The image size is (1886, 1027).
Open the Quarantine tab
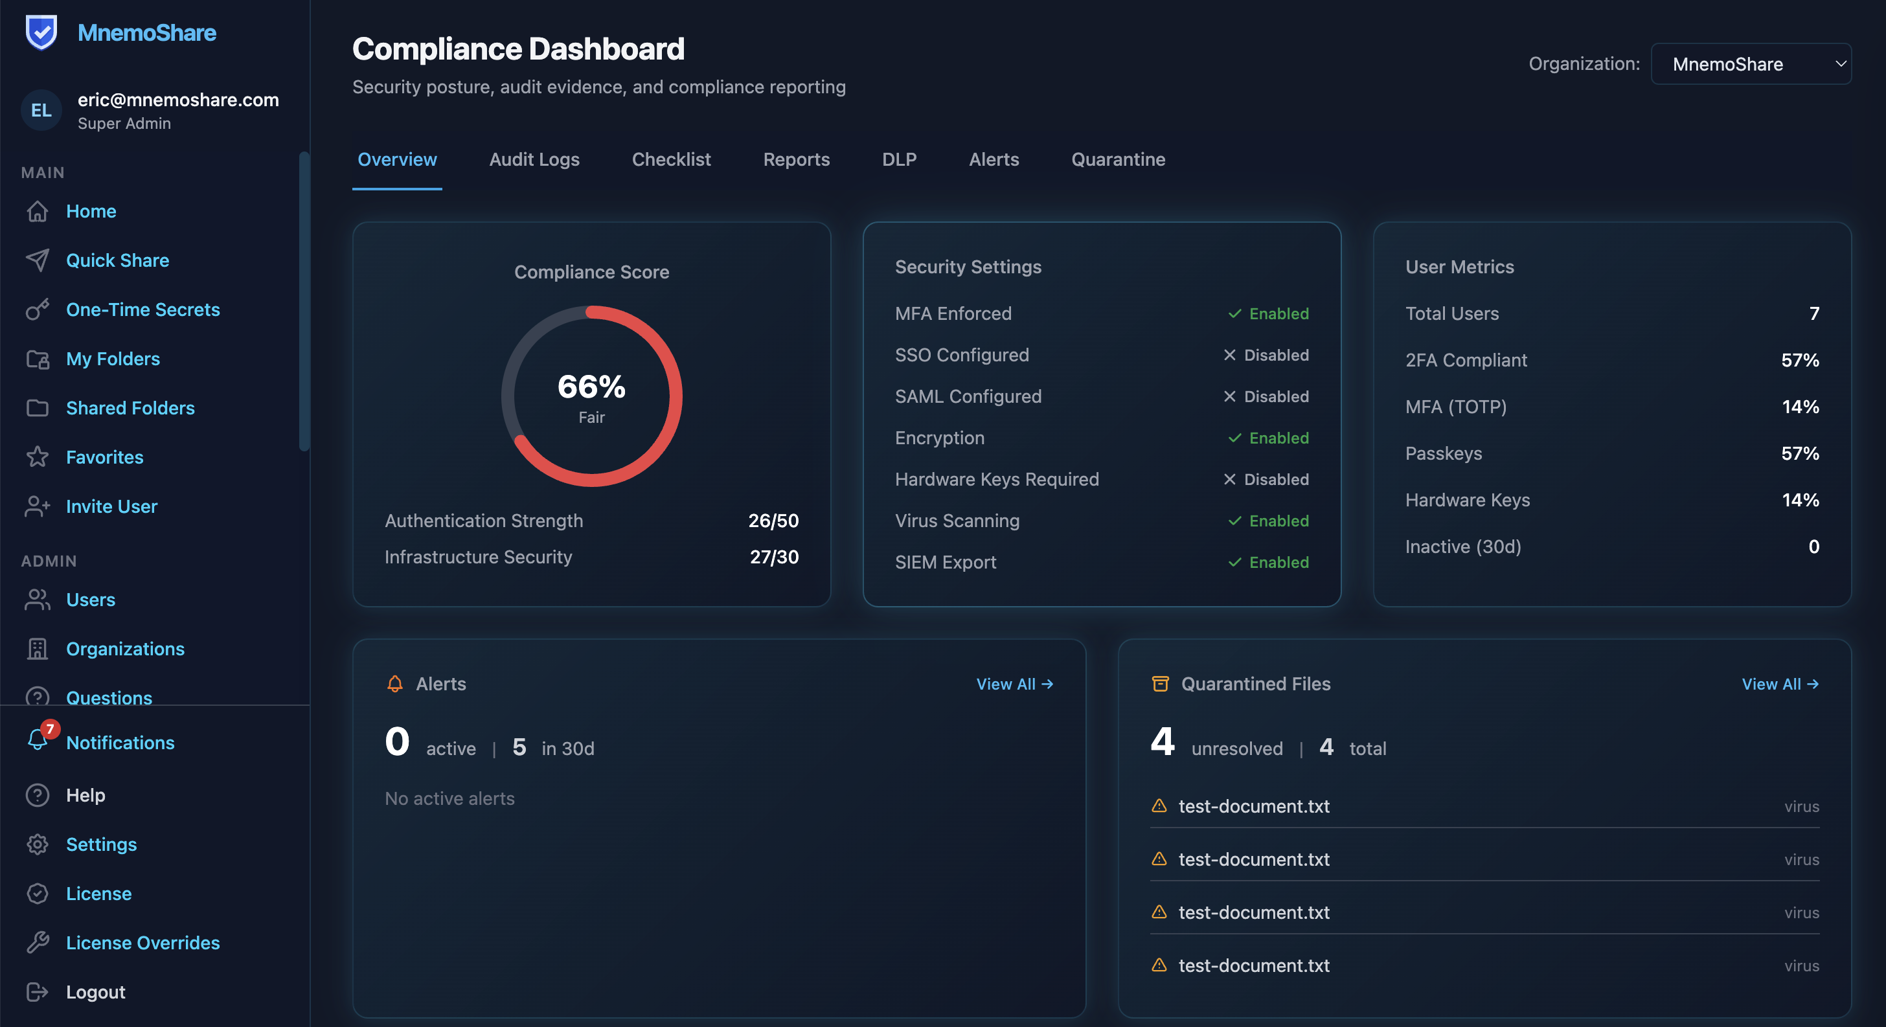pos(1117,159)
